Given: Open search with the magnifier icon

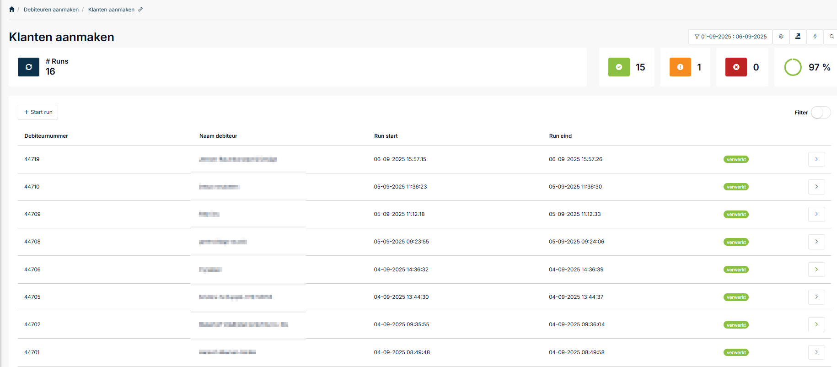Looking at the screenshot, I should 832,37.
